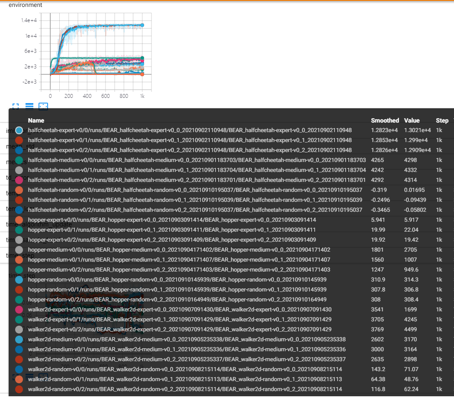
Task: Select the hopper-random-v0/1 run name
Action: point(177,290)
